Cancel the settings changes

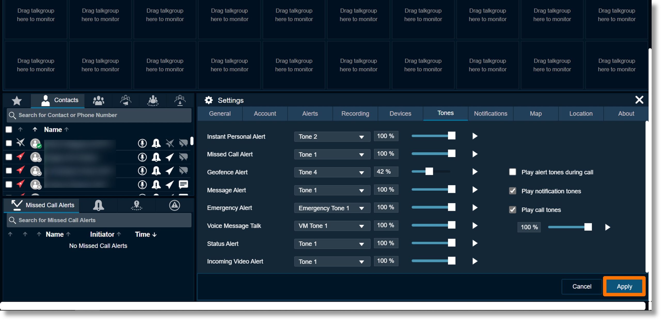582,286
